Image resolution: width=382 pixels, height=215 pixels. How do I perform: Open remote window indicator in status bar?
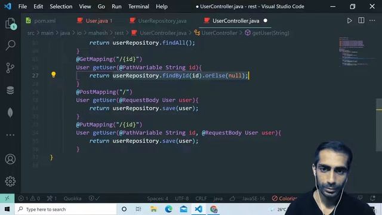click(x=7, y=198)
